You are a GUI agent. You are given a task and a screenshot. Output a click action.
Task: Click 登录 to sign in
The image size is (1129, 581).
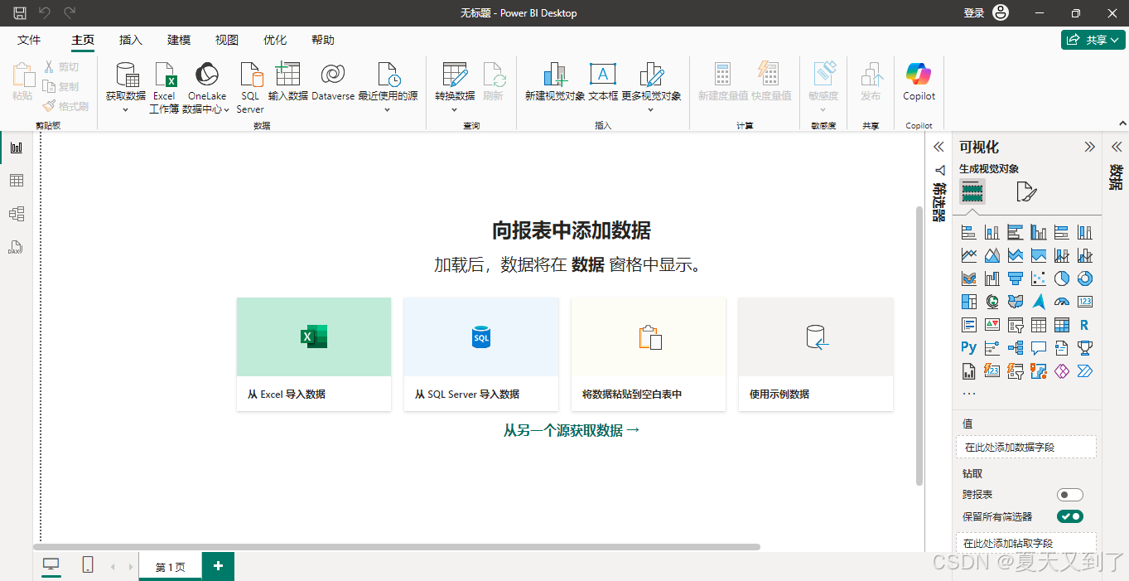974,12
